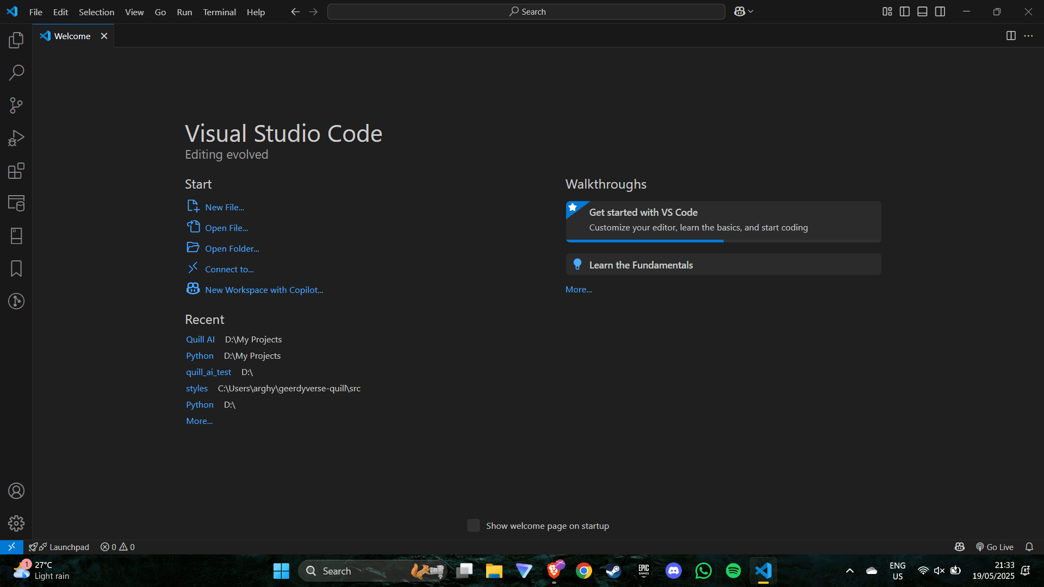Screen dimensions: 1044x587
Task: Open the Source Control view
Action: coord(16,105)
